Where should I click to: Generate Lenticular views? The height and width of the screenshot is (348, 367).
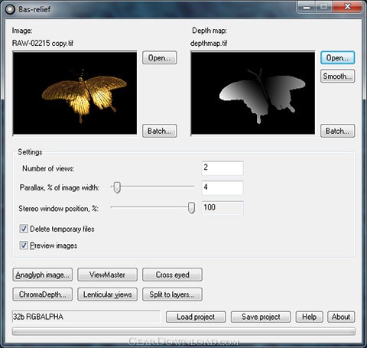pos(107,294)
